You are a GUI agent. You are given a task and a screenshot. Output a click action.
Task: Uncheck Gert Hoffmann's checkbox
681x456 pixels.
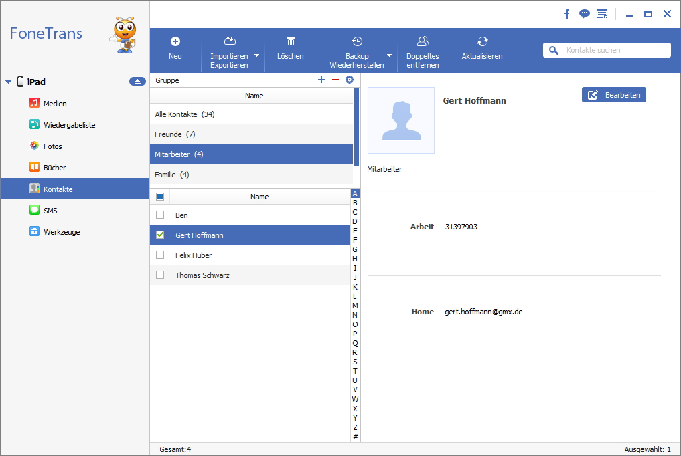(x=160, y=235)
